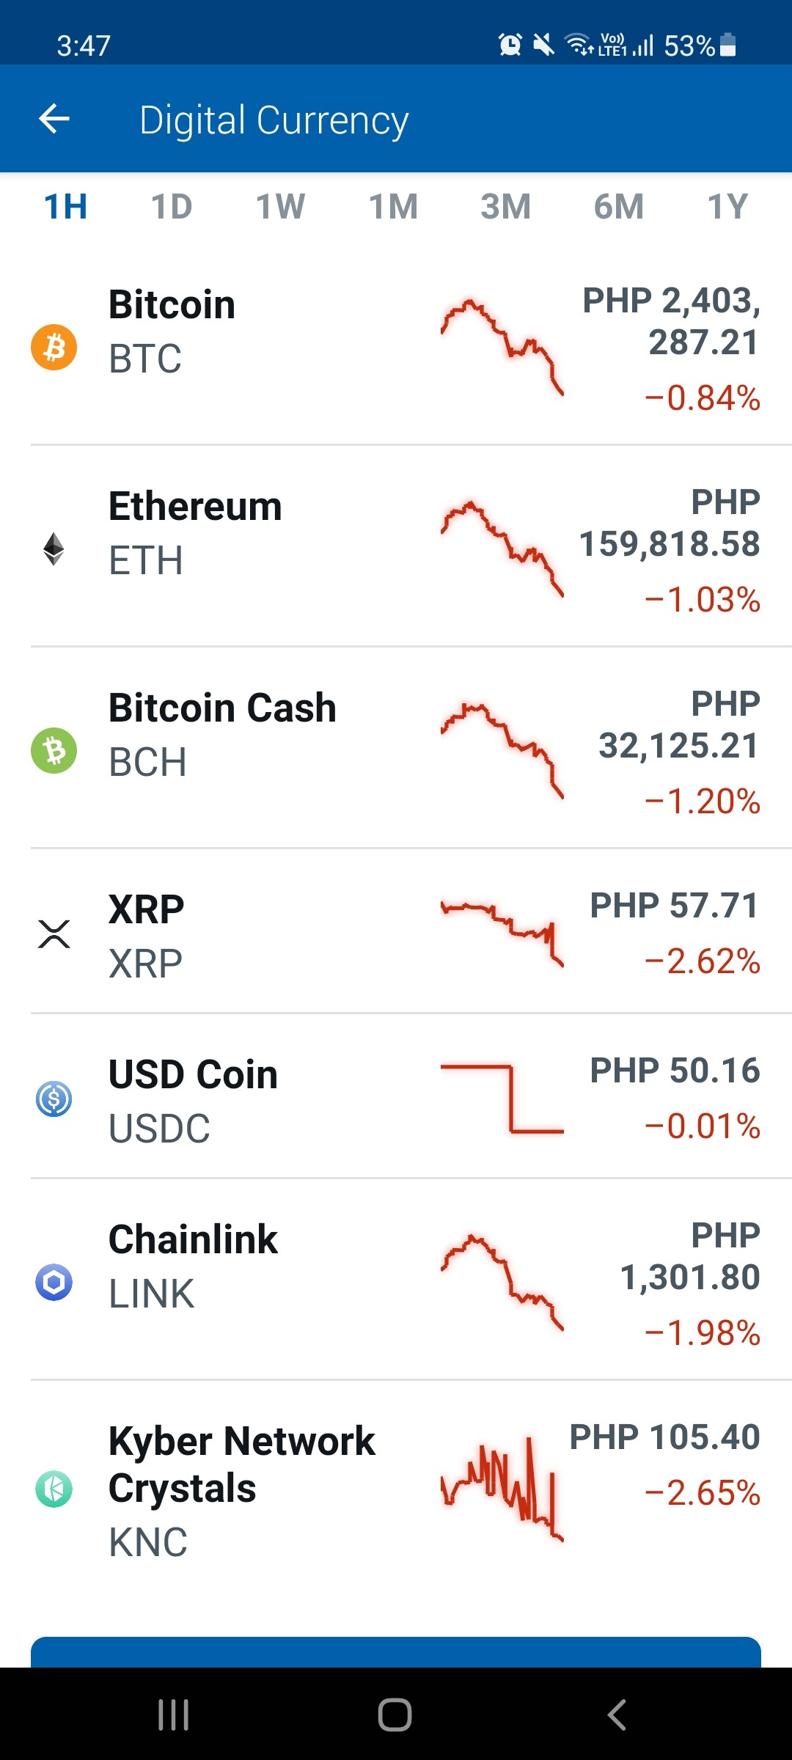Viewport: 792px width, 1760px height.
Task: Tap the XRP logo icon
Action: (54, 934)
